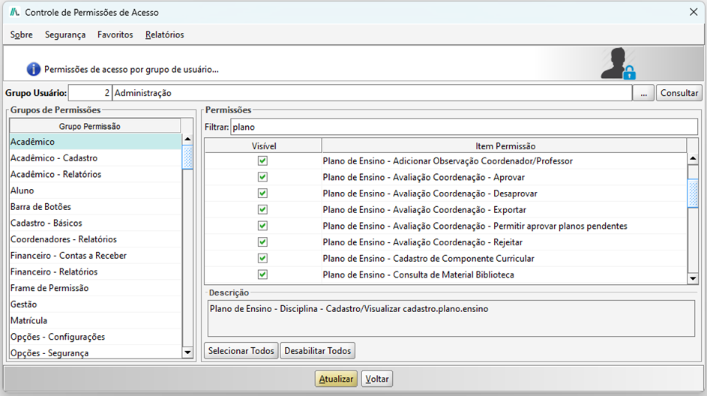Image resolution: width=707 pixels, height=396 pixels.
Task: Select the Aluno permission group
Action: click(95, 190)
